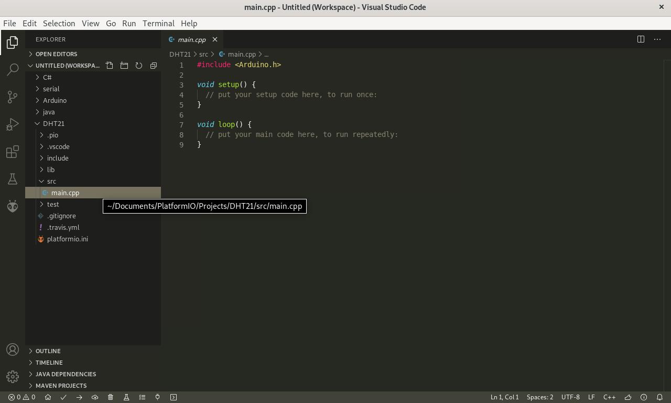Expand the serial folder
This screenshot has width=671, height=403.
pyautogui.click(x=93, y=89)
